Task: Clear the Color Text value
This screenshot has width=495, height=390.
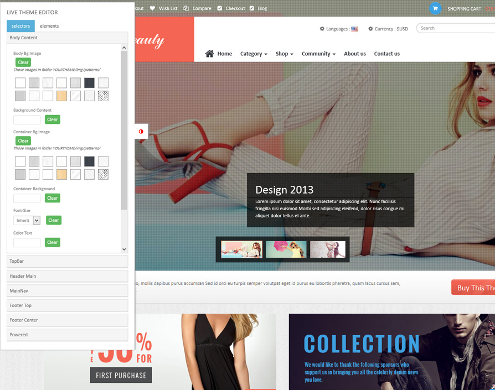Action: (53, 242)
